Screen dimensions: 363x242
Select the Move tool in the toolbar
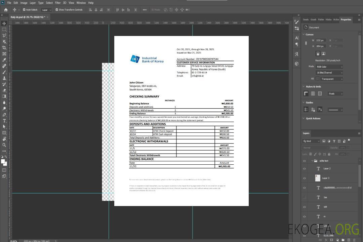pos(4,24)
